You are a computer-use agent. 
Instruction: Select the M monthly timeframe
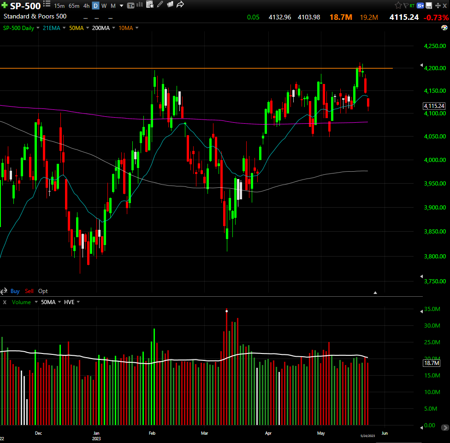click(113, 6)
